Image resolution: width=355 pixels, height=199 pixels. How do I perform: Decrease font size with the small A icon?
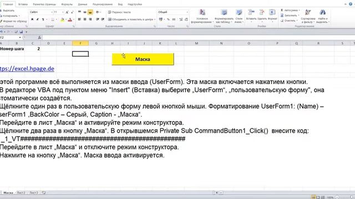click(x=72, y=12)
